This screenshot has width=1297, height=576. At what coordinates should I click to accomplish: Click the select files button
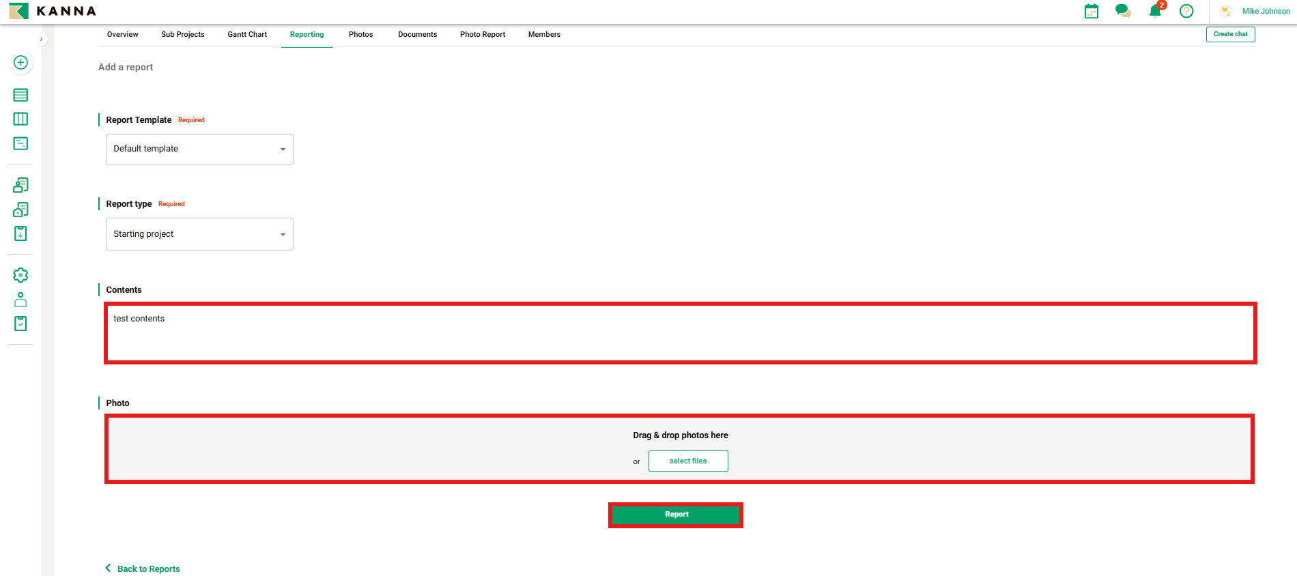688,461
